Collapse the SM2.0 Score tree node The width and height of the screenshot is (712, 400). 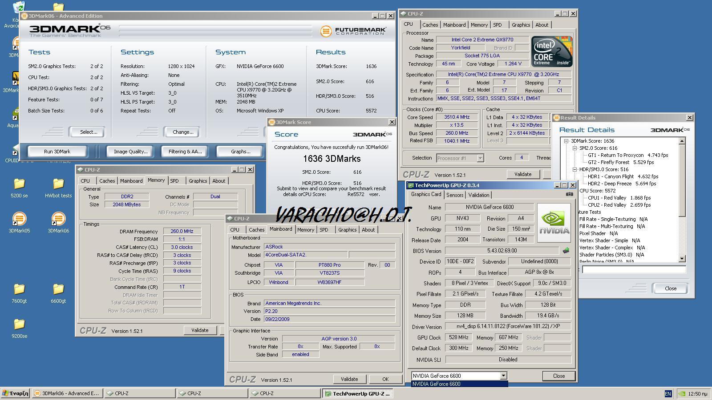point(574,148)
